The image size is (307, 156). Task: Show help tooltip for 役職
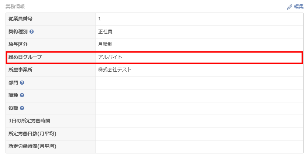point(22,108)
